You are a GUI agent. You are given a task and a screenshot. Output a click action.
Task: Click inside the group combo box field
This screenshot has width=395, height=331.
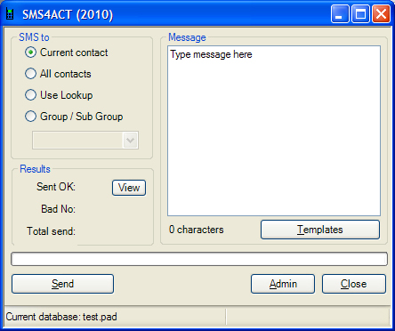77,140
